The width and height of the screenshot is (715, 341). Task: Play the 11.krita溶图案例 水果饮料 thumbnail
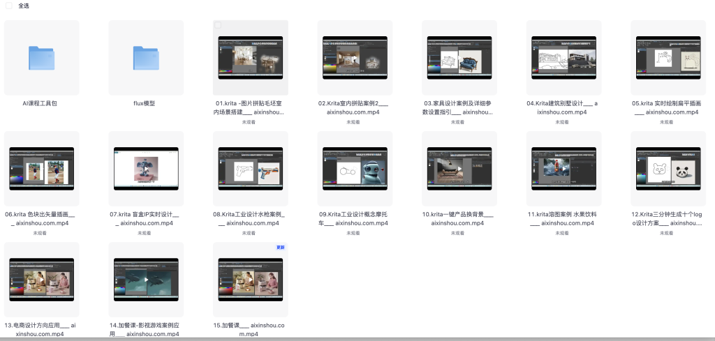563,168
